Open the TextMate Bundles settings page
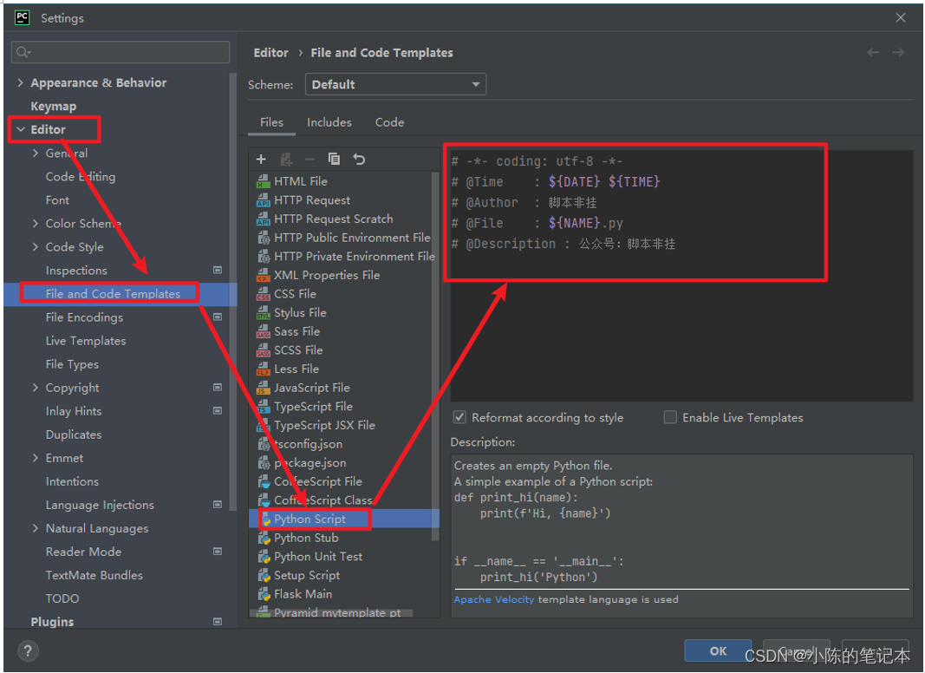 pyautogui.click(x=94, y=575)
